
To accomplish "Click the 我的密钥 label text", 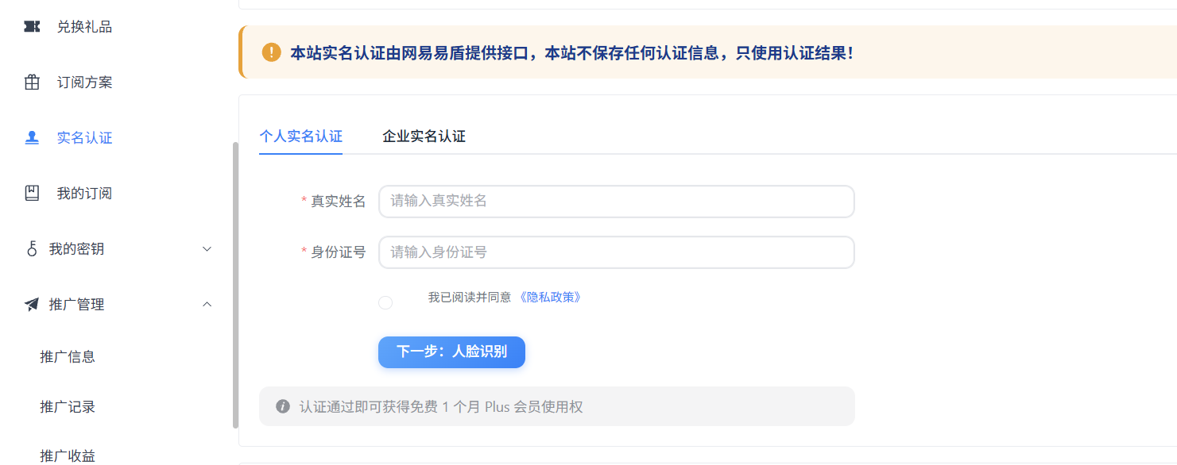I will click(76, 249).
